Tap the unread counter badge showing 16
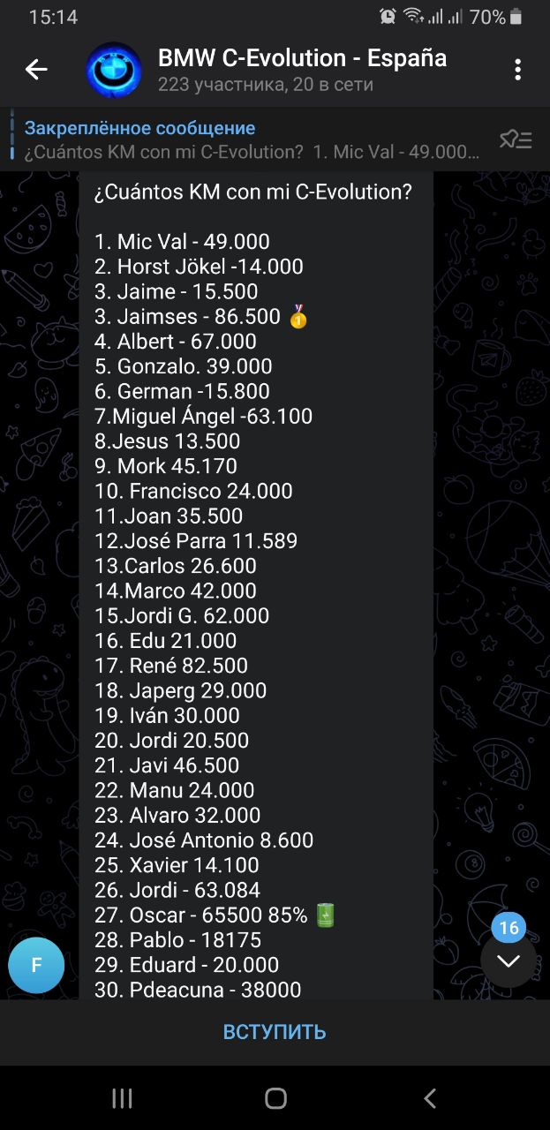550x1130 pixels. pos(509,928)
